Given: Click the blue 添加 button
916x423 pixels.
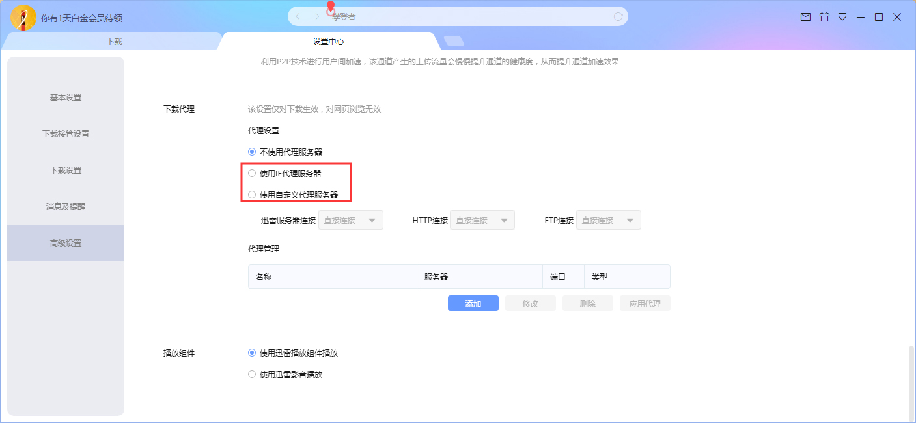Looking at the screenshot, I should click(473, 303).
